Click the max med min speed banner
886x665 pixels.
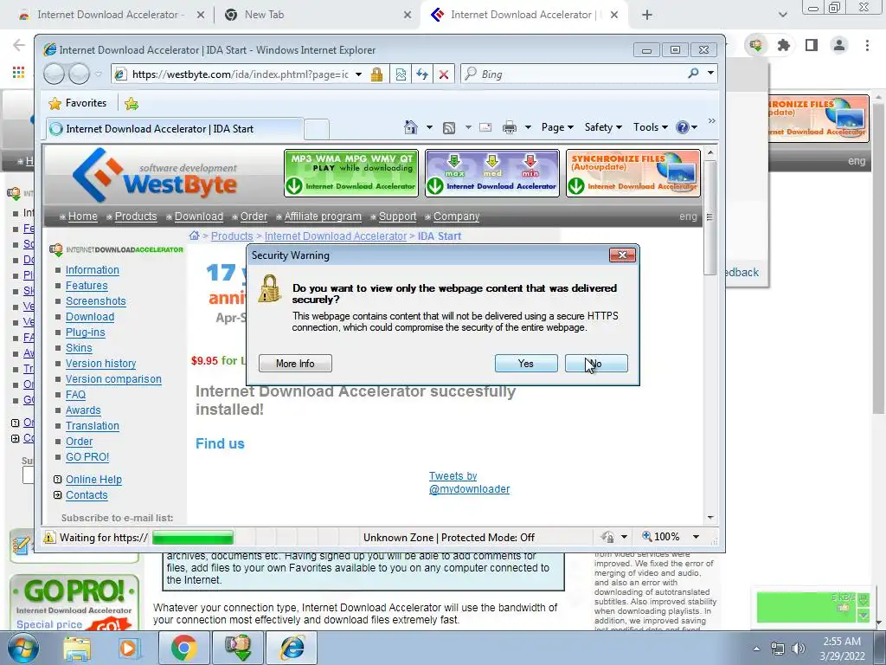[x=492, y=173]
